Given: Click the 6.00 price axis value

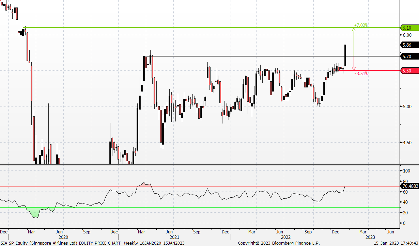Looking at the screenshot, I should click(407, 35).
